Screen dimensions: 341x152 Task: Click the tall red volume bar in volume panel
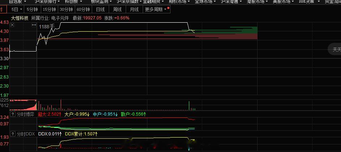(x=61, y=105)
